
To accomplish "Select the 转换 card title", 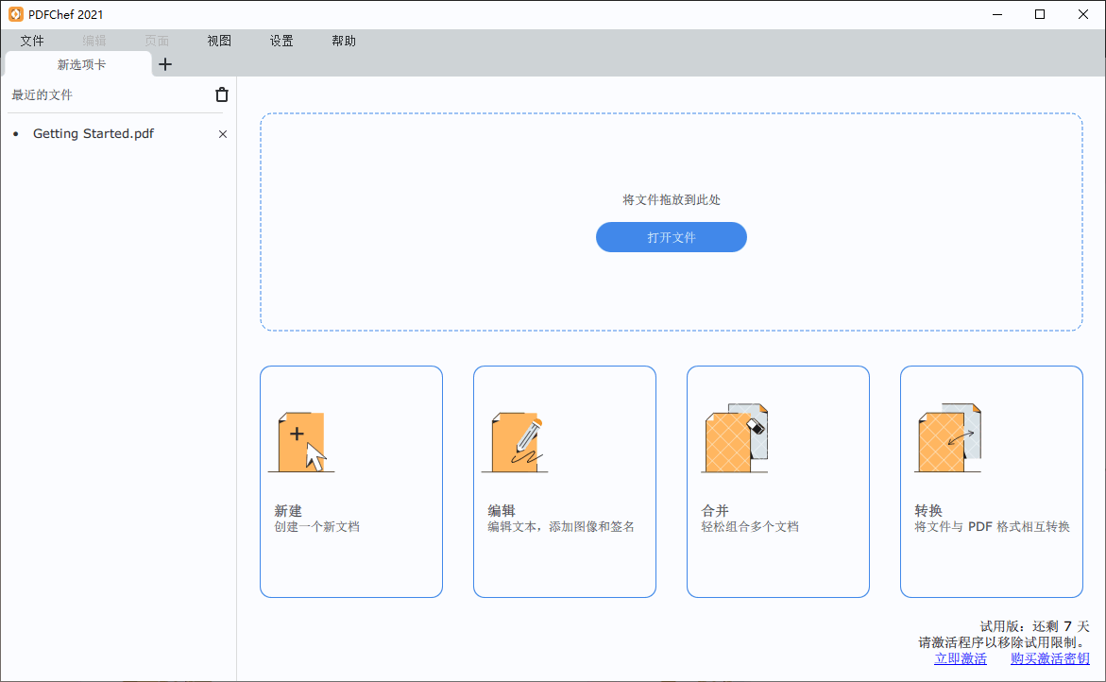I will [928, 511].
